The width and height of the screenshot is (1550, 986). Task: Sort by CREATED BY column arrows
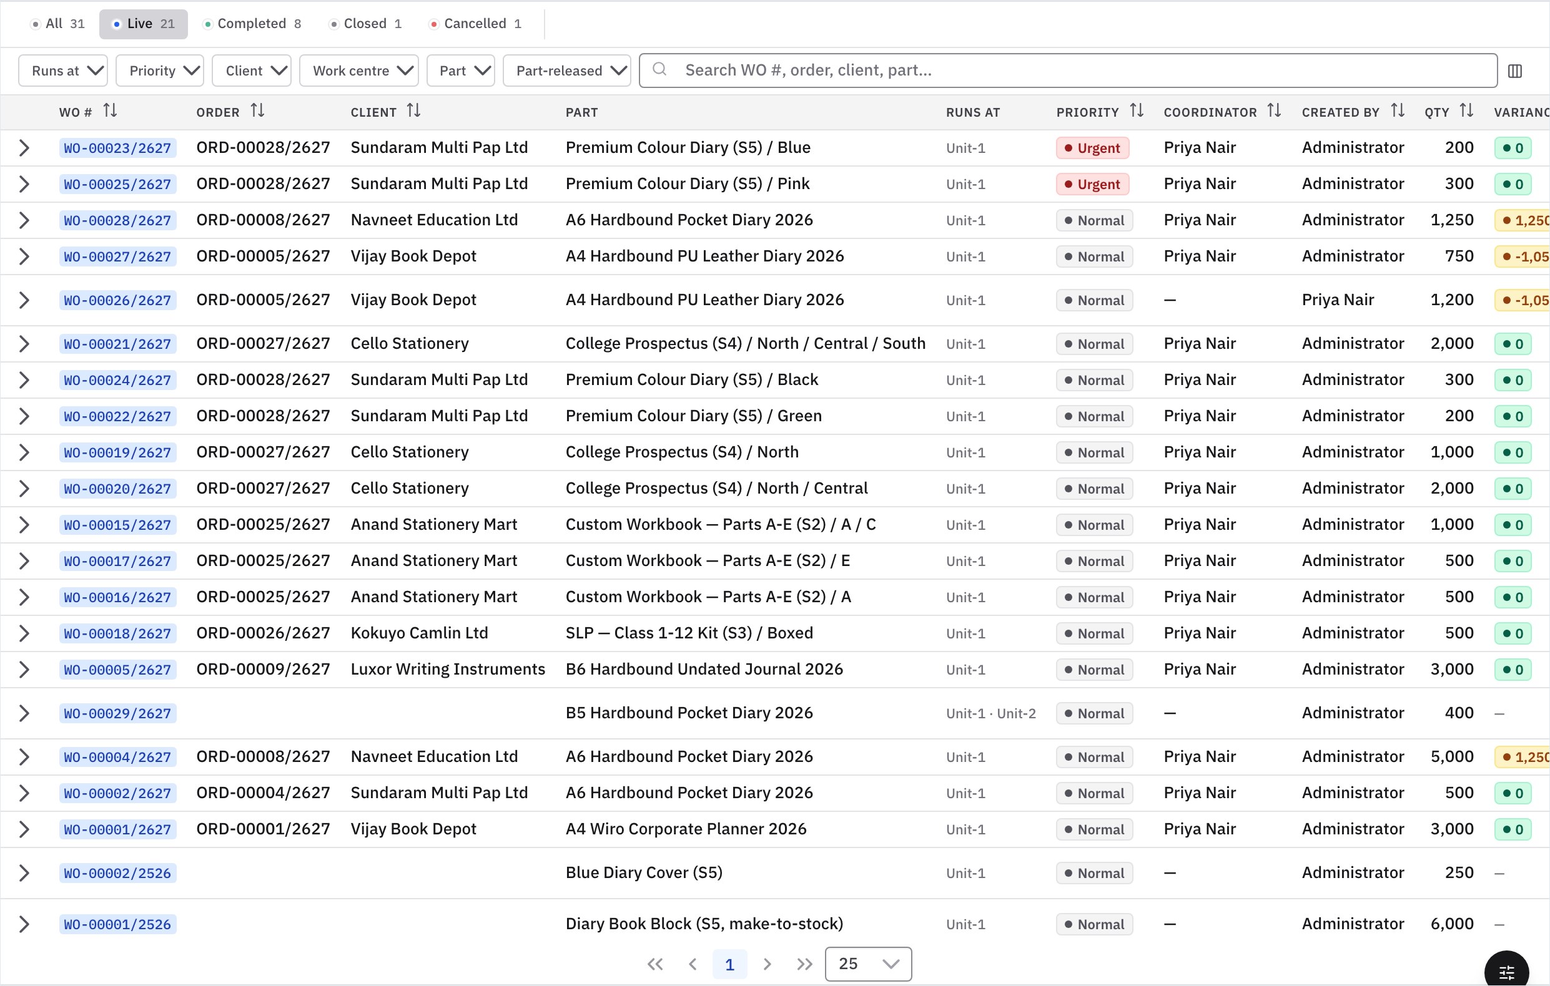click(1398, 111)
